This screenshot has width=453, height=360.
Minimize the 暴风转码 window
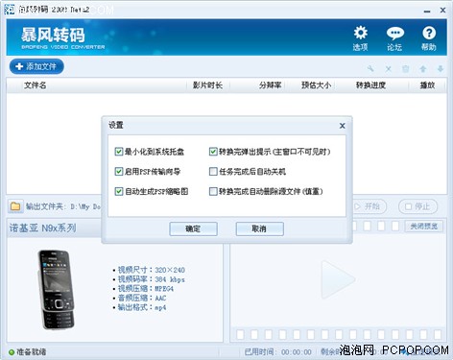[x=427, y=11]
